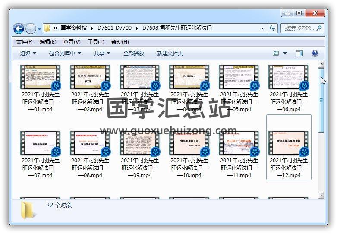This screenshot has width=337, height=234.
Task: Click the change view icon
Action: 276,53
